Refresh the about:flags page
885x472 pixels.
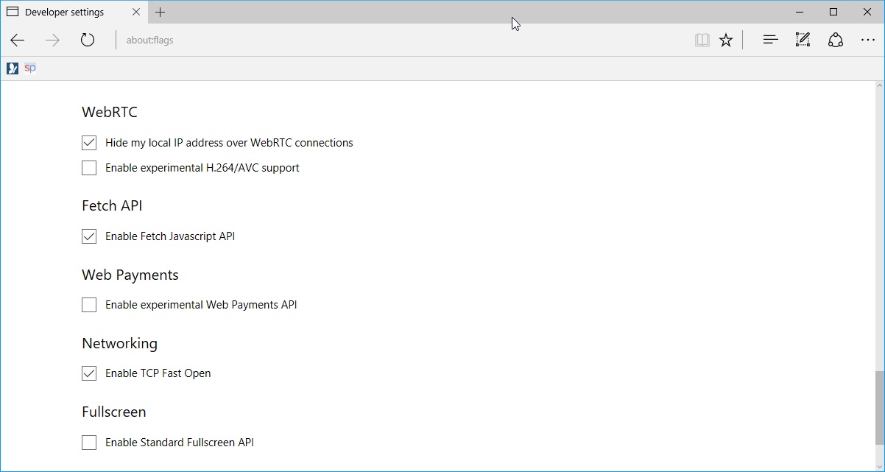coord(88,40)
